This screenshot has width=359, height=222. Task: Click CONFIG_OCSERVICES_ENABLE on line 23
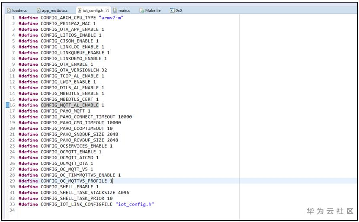[74, 146]
